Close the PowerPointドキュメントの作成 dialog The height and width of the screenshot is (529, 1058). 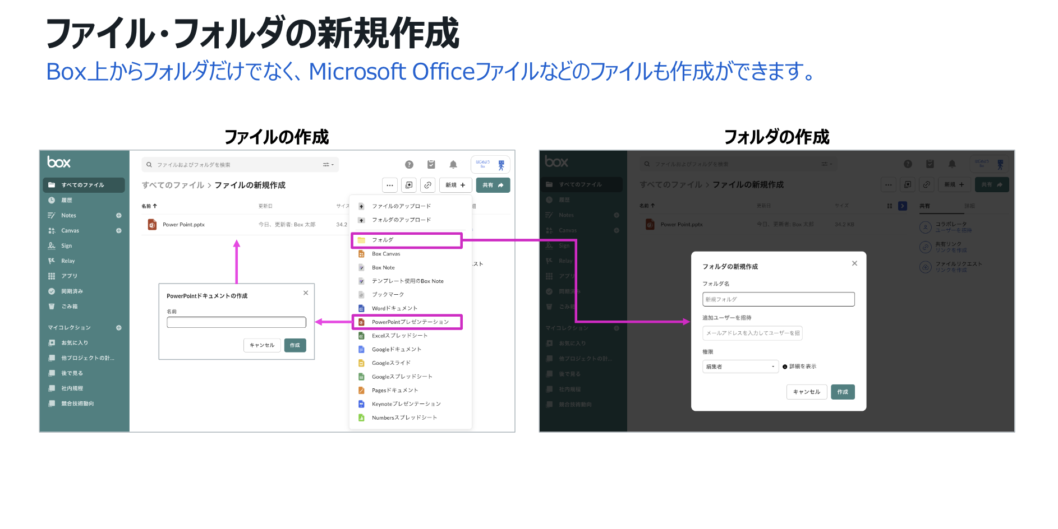pos(306,293)
